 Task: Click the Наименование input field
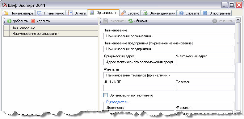[x=169, y=36]
